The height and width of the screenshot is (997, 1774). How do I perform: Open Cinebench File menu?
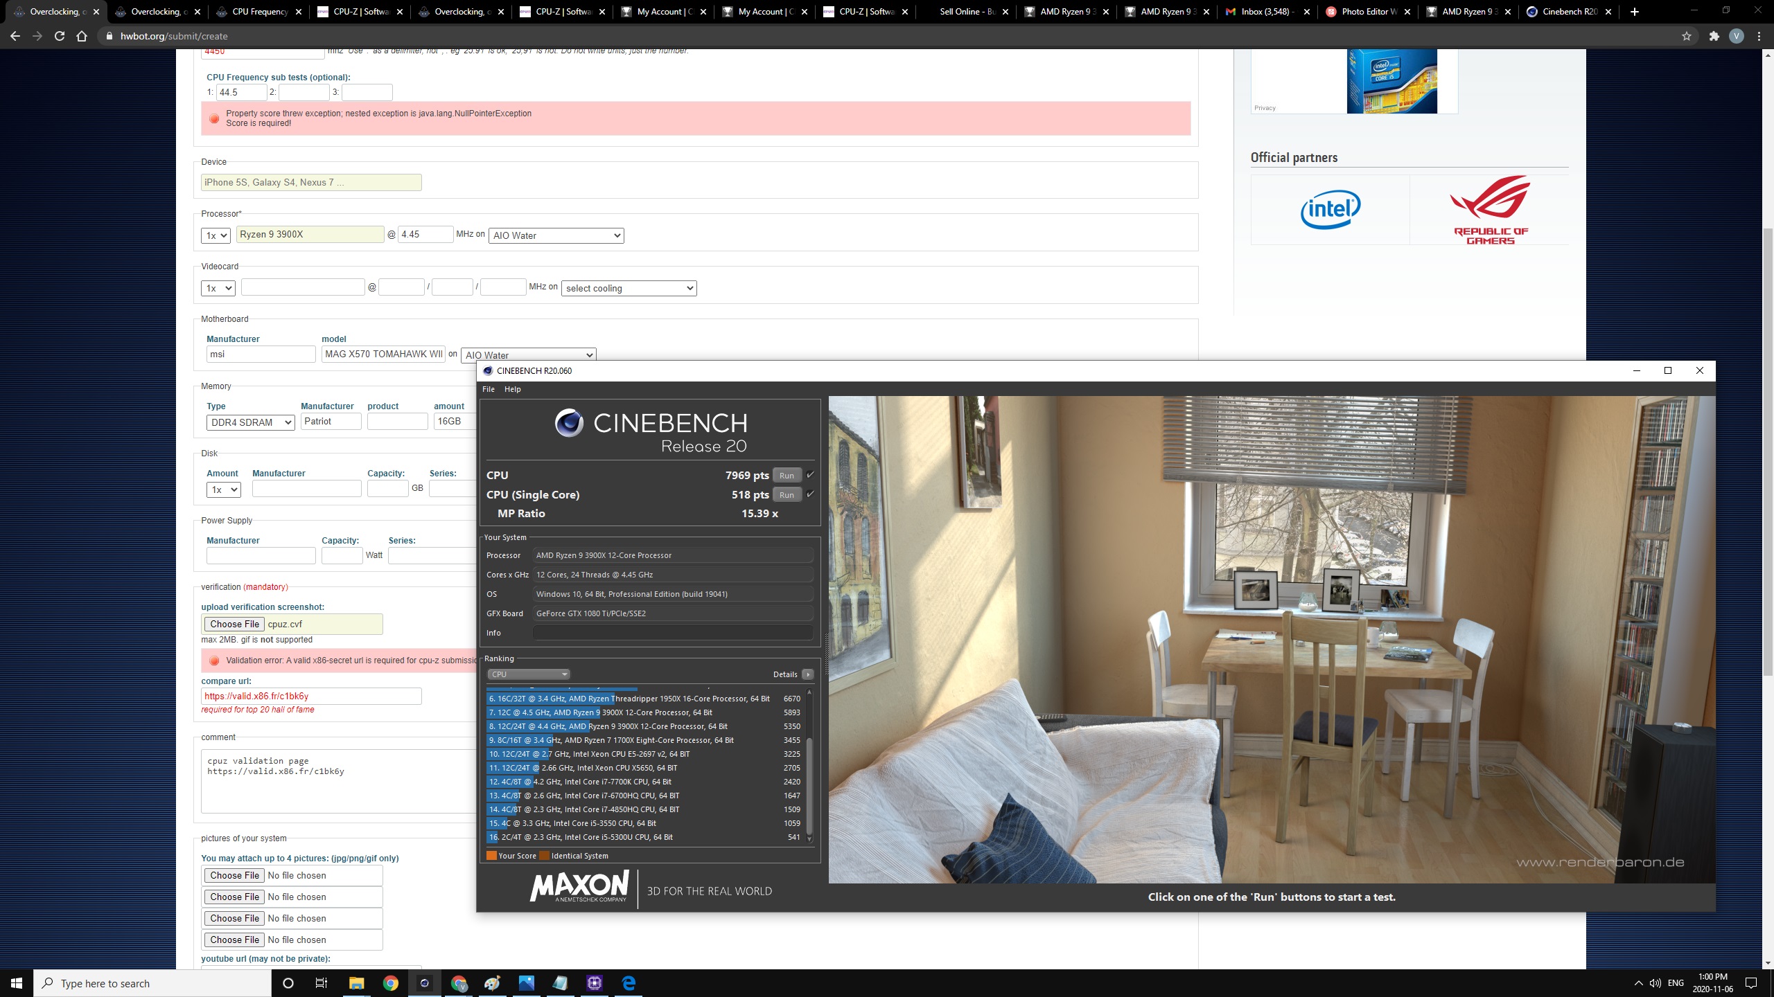(x=489, y=389)
